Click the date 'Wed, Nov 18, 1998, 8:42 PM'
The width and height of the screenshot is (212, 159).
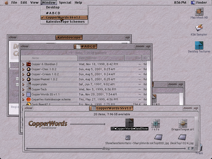pyautogui.click(x=98, y=64)
